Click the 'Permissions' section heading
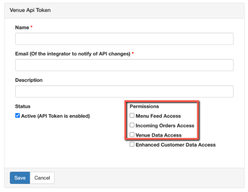 [x=144, y=106]
